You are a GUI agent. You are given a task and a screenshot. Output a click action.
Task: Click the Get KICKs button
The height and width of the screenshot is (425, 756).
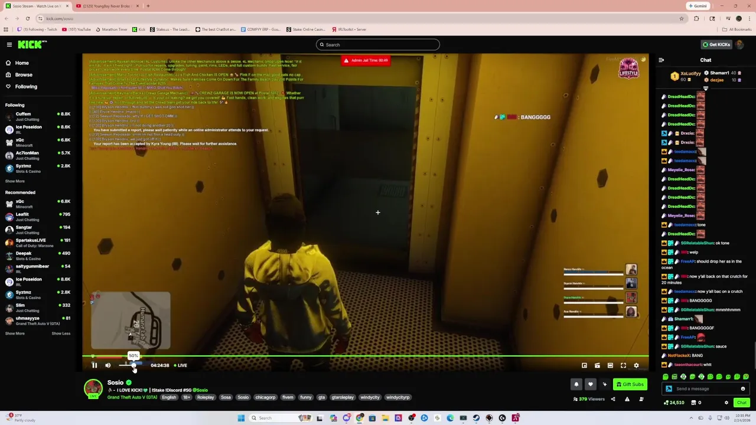[x=716, y=44]
